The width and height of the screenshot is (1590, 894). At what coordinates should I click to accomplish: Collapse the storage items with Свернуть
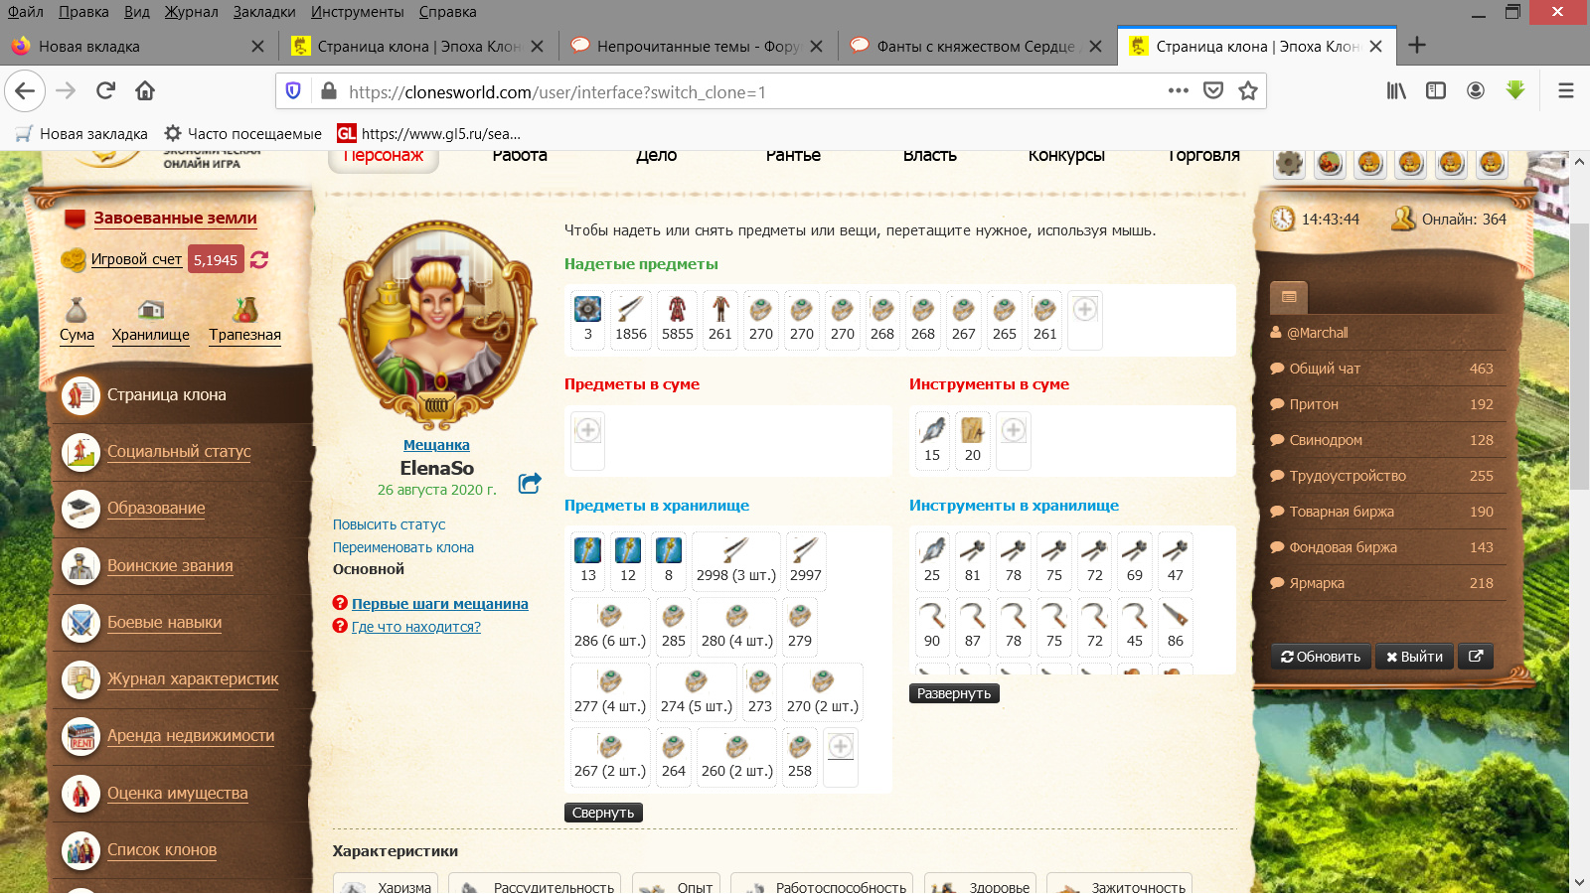point(603,813)
